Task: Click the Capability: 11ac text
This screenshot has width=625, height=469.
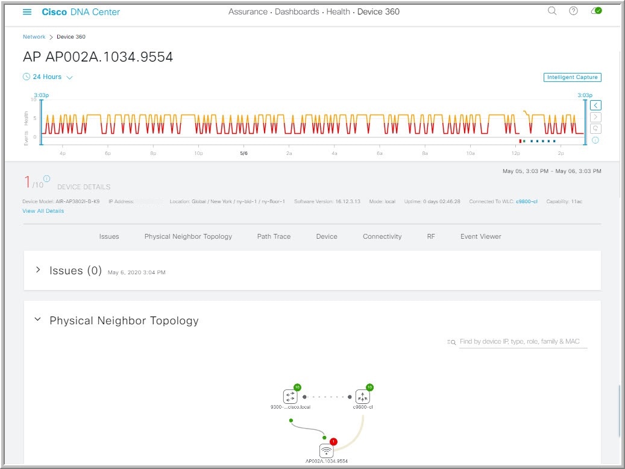Action: tap(564, 201)
